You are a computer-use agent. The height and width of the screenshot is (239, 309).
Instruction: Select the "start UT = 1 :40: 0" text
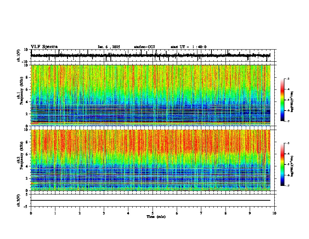[x=188, y=47]
